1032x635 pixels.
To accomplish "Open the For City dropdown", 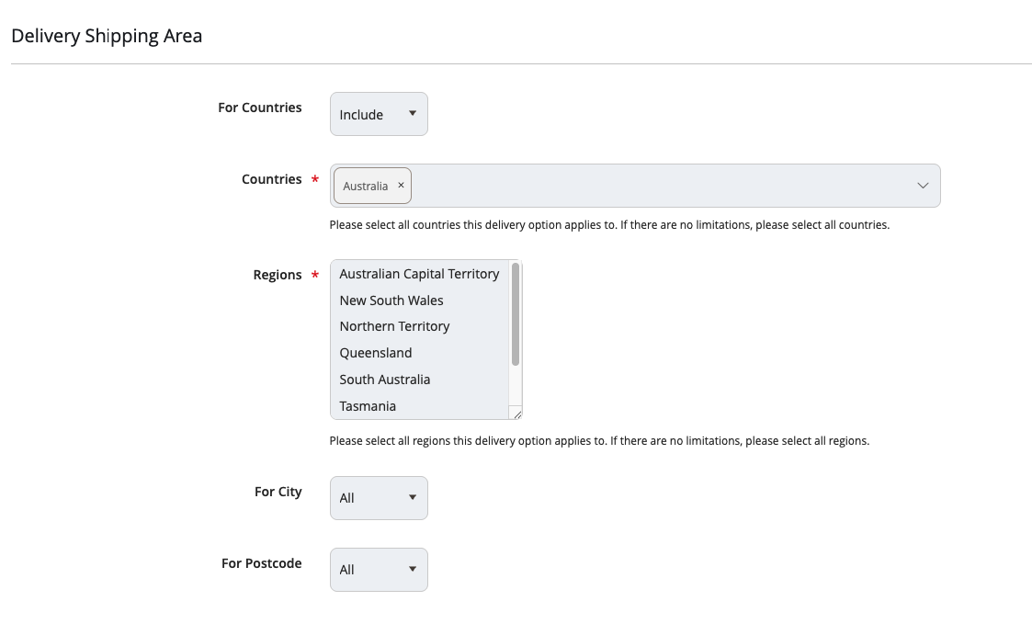I will click(379, 498).
